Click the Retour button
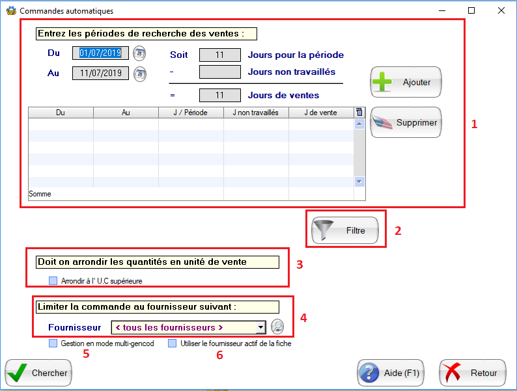 pyautogui.click(x=473, y=373)
